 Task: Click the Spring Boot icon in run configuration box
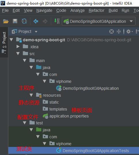66,21
